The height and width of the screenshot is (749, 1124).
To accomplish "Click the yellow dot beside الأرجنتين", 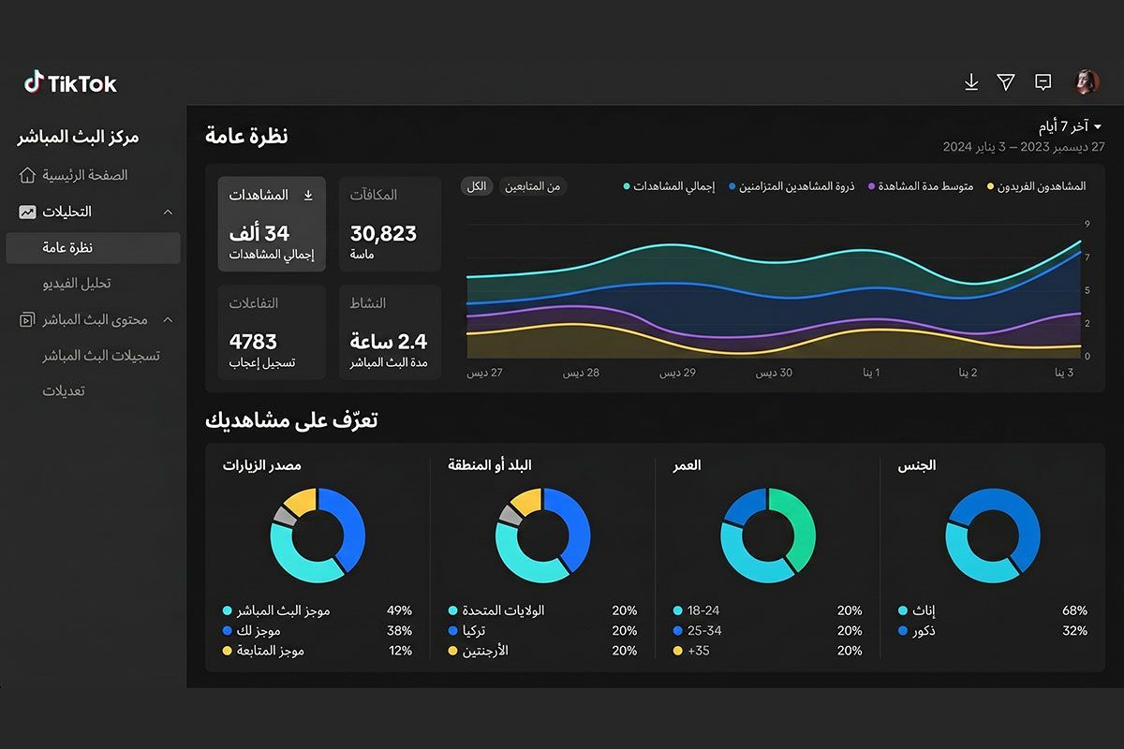I will coord(453,651).
